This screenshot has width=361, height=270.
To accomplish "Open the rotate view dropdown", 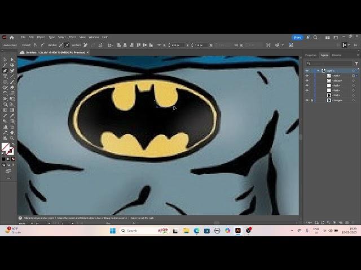I will 49,223.
